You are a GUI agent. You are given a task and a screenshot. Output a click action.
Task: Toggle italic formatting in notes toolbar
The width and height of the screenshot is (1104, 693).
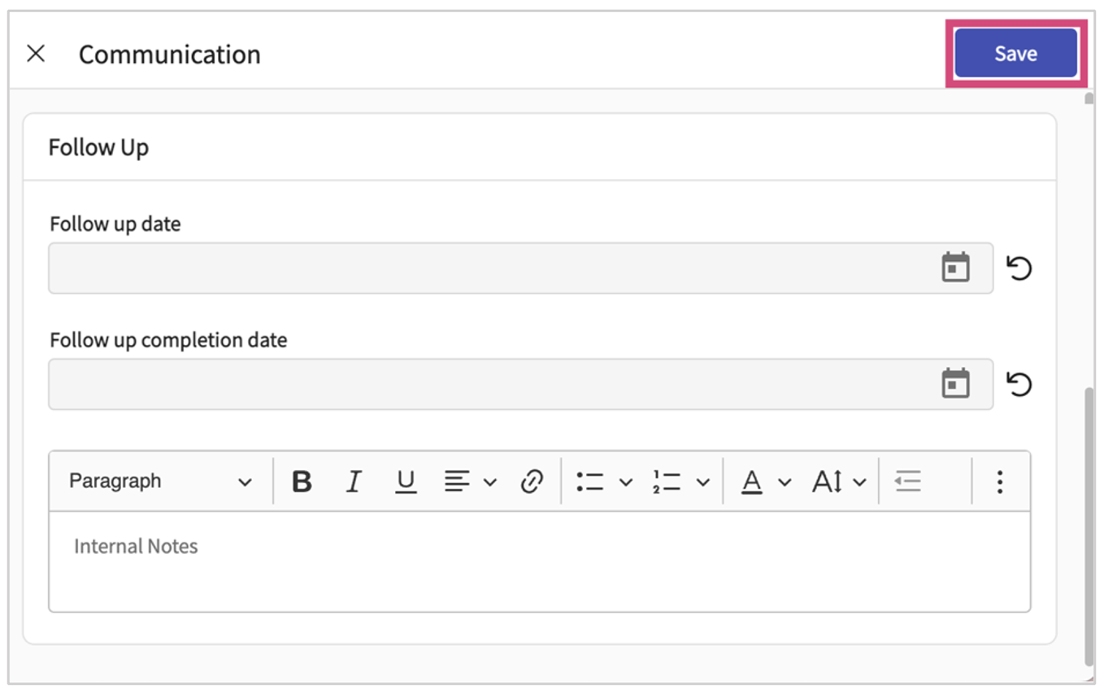point(354,482)
